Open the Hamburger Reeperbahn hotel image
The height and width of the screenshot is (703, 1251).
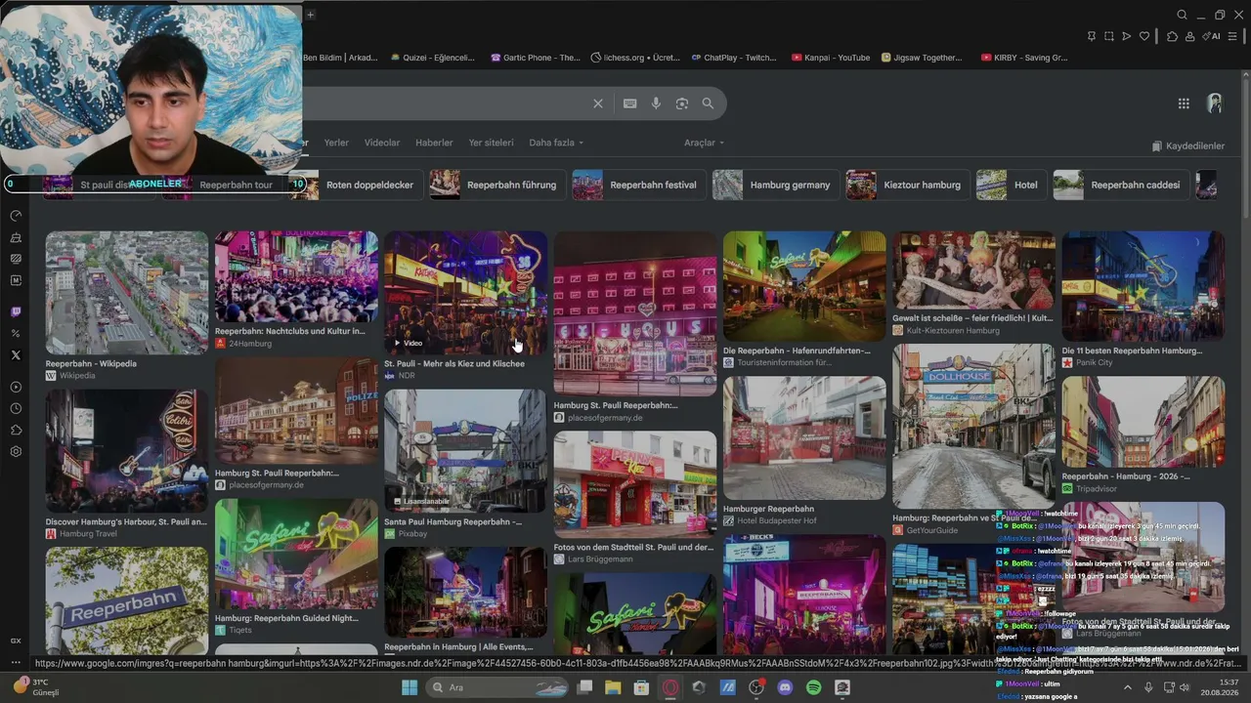804,437
